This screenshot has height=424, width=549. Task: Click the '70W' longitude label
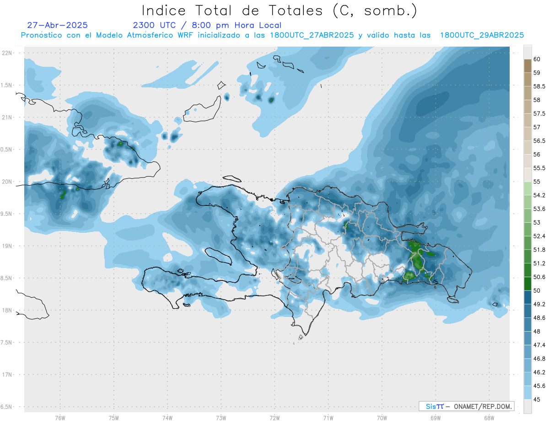(382, 418)
